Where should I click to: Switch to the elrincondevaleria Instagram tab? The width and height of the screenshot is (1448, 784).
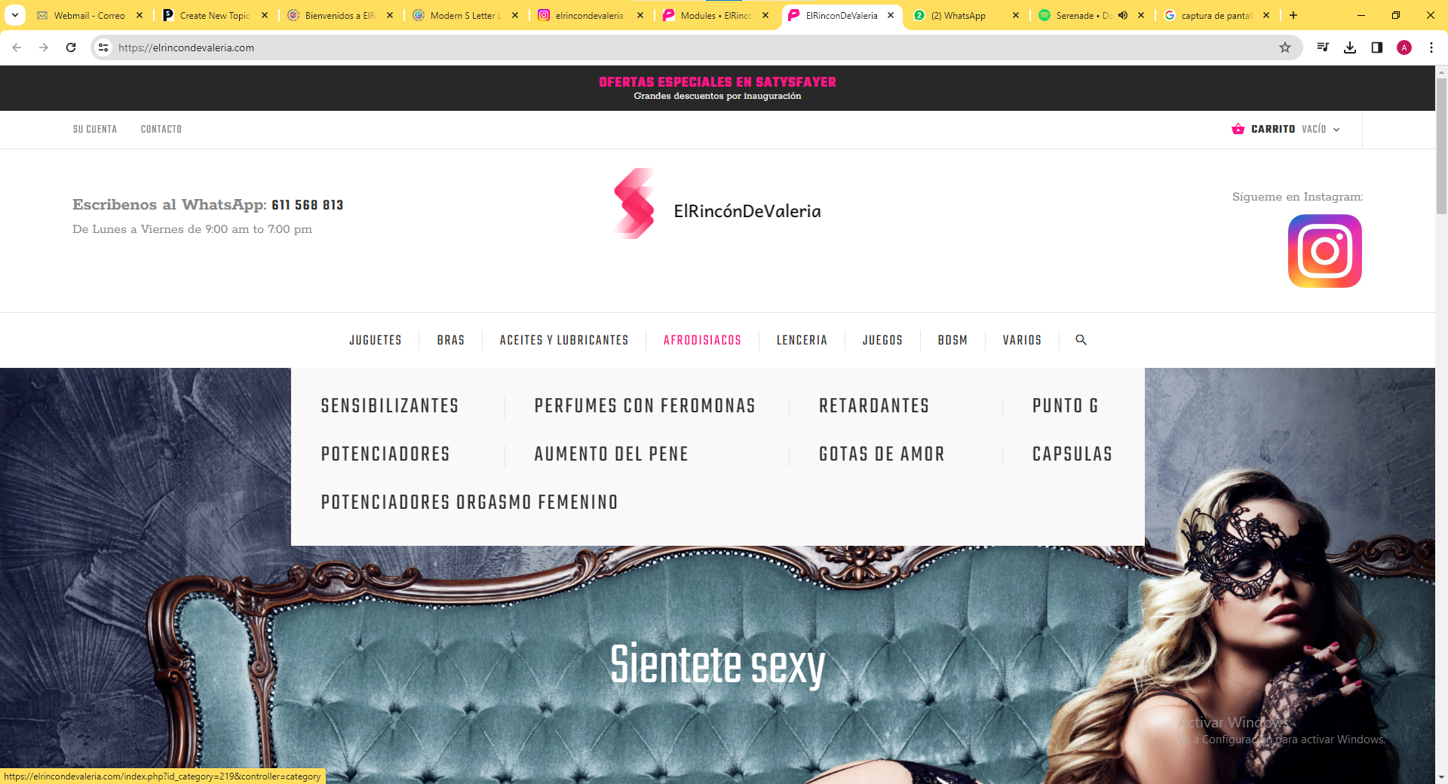[590, 15]
